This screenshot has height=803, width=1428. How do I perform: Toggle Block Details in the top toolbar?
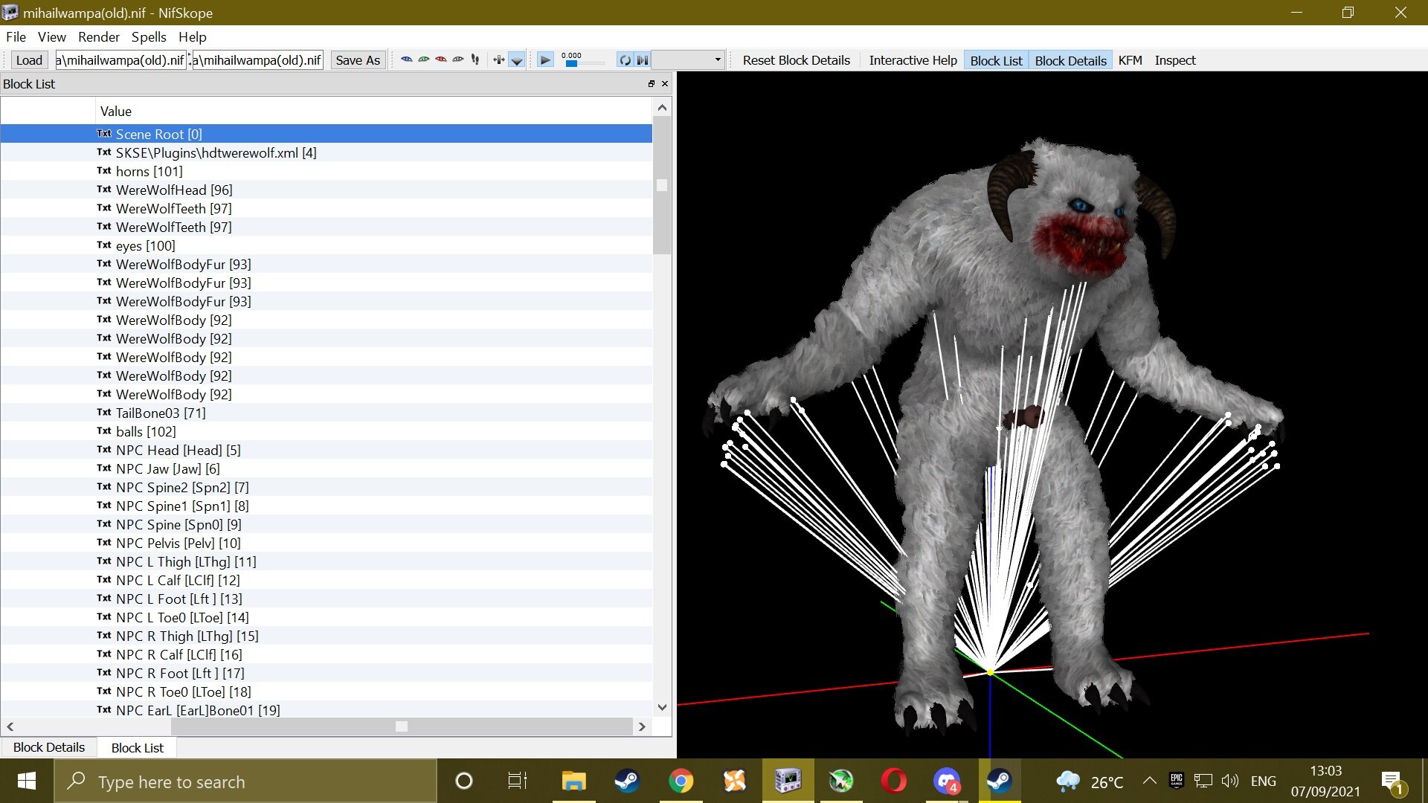point(1071,60)
